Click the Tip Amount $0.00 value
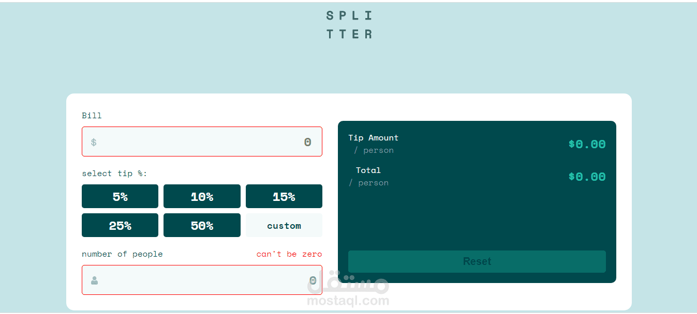Image resolution: width=697 pixels, height=314 pixels. pos(587,144)
